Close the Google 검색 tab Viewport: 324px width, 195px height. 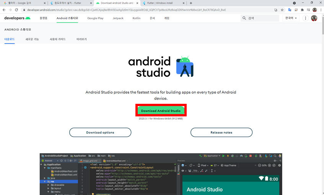[45, 3]
